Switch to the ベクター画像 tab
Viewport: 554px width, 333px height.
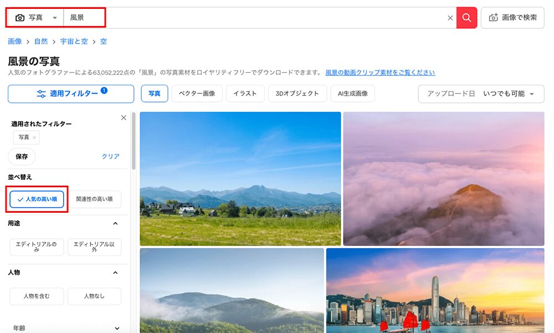click(197, 94)
